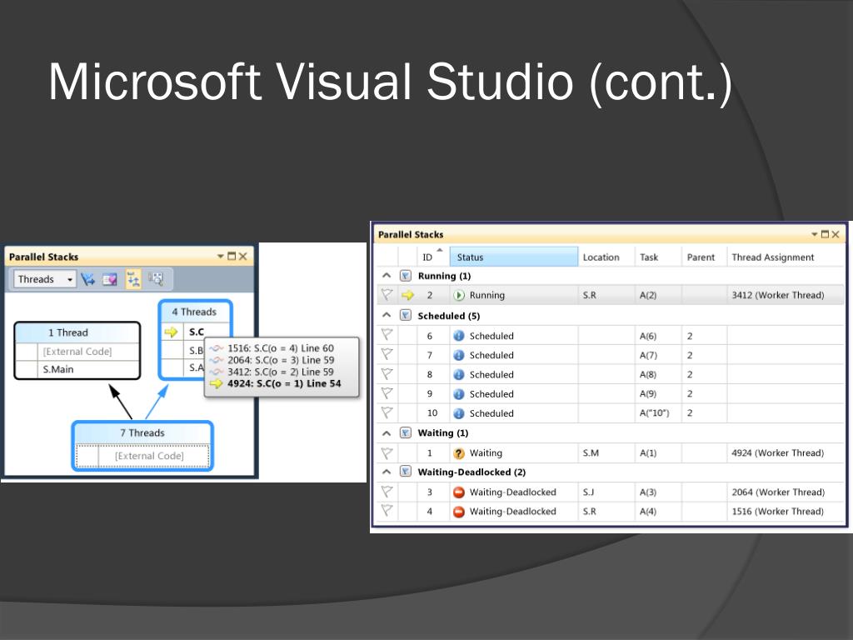Toggle the flag on task ID 2
Viewport: 853px width, 640px height.
click(x=387, y=295)
